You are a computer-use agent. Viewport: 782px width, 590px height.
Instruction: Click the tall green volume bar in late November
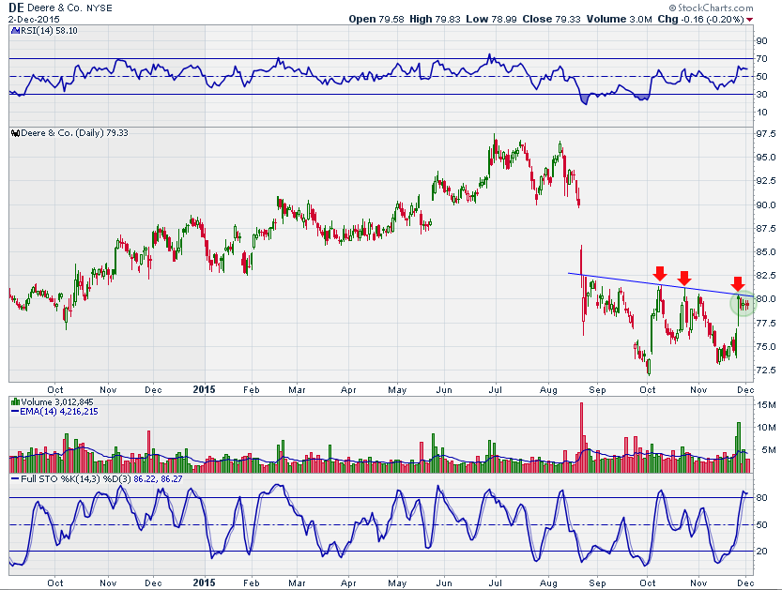pyautogui.click(x=739, y=447)
